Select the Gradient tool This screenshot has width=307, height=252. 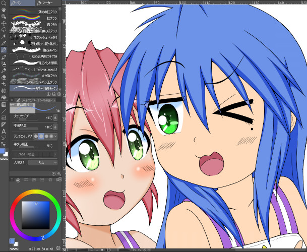coord(4,104)
